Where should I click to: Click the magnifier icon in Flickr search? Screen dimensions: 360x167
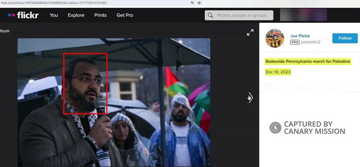(210, 15)
